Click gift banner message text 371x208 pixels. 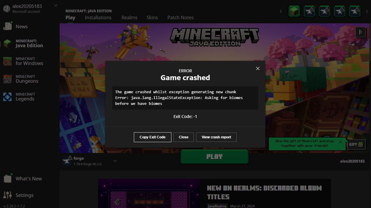(304, 143)
